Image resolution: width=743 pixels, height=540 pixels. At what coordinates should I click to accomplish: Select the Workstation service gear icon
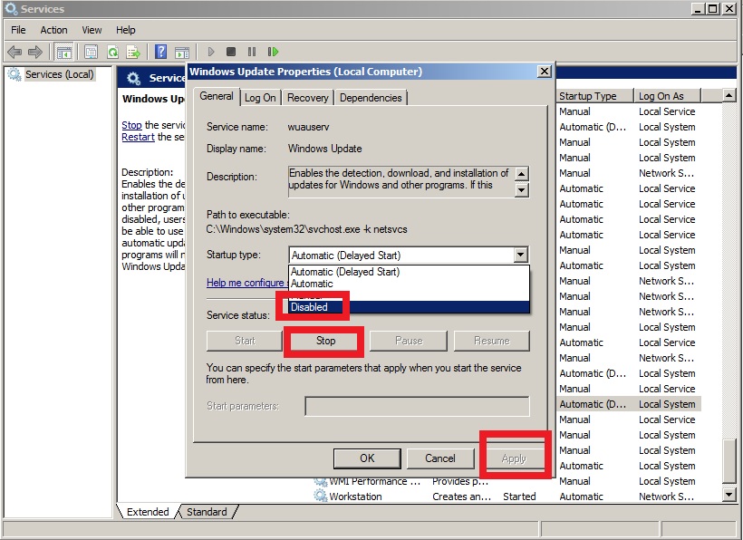[x=321, y=496]
